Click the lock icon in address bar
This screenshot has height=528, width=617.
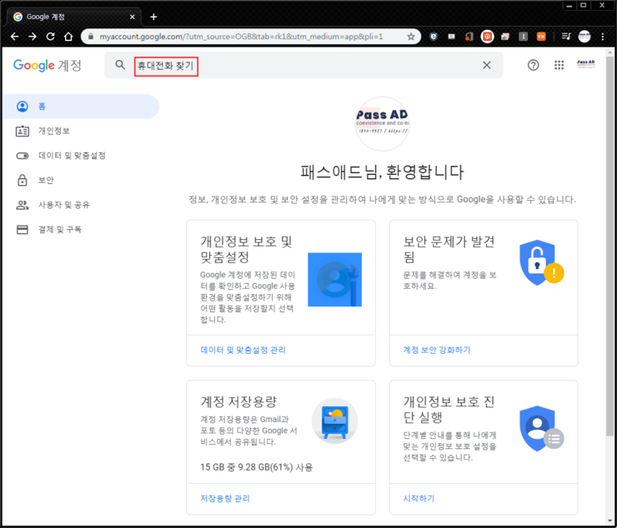[x=91, y=37]
